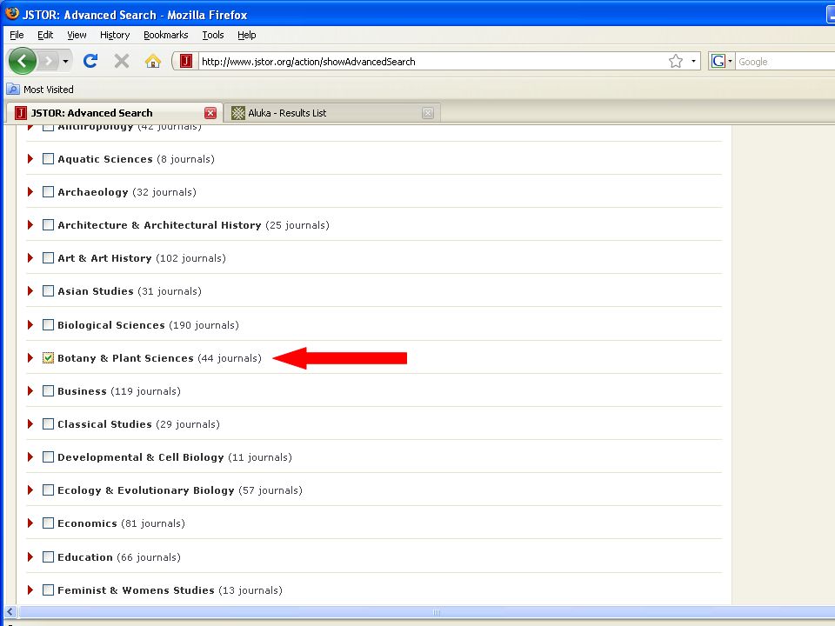Expand the Economics journal list

pos(30,523)
